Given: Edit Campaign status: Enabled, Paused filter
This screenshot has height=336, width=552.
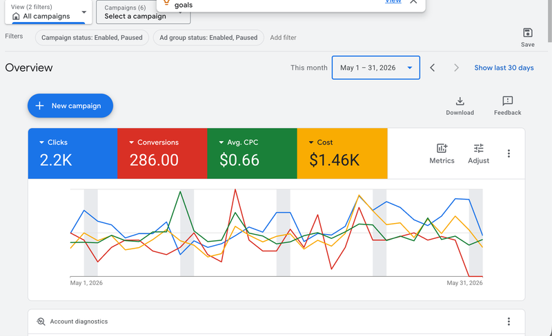Looking at the screenshot, I should click(x=92, y=38).
